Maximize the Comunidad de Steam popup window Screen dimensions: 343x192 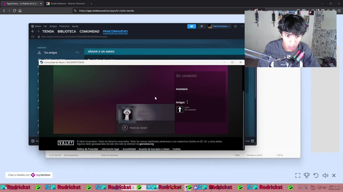(x=232, y=62)
